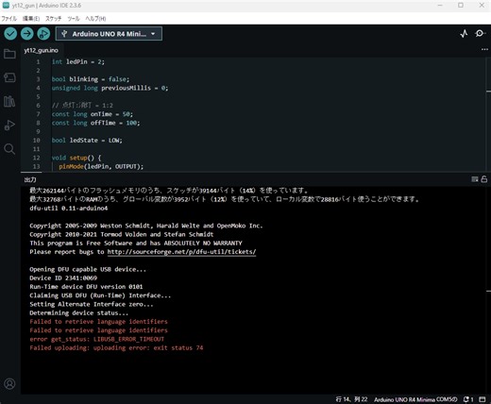Click the 'Device ID 2341:0069' output line
The image size is (491, 404).
coord(63,278)
